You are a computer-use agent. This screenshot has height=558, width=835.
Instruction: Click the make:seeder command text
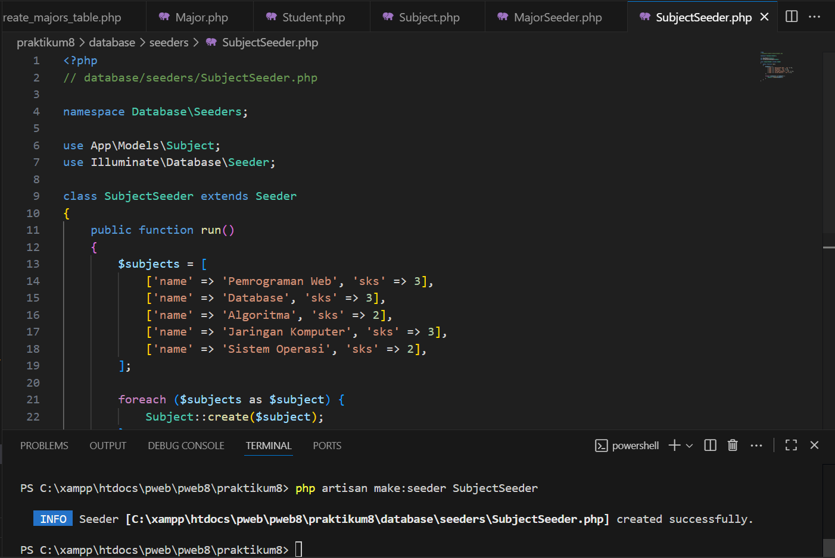tap(410, 488)
